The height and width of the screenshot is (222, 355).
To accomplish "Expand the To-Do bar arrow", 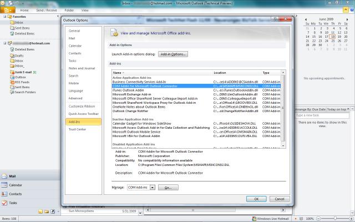I will 296,16.
